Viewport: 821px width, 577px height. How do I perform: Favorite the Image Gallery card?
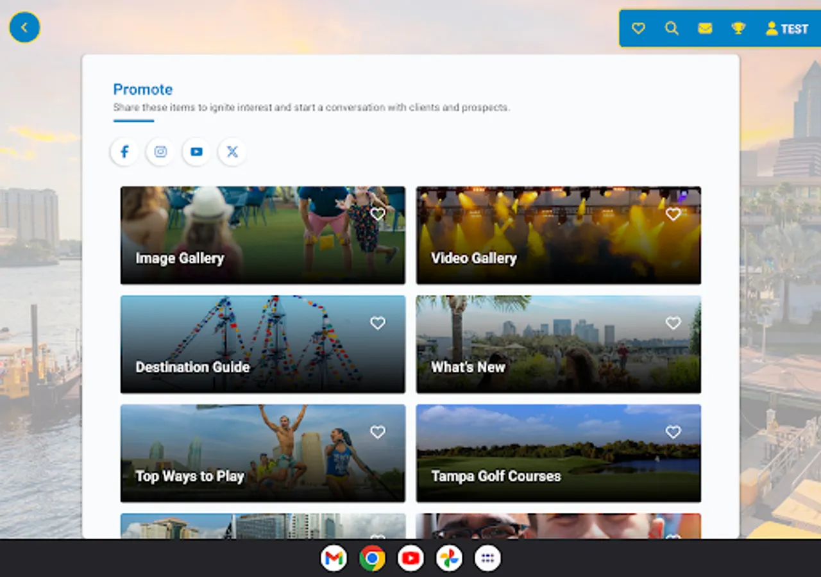coord(378,214)
